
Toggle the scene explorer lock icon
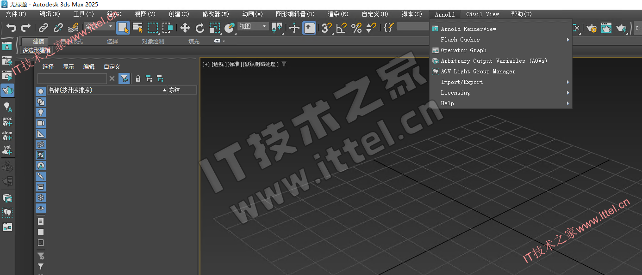coord(138,79)
